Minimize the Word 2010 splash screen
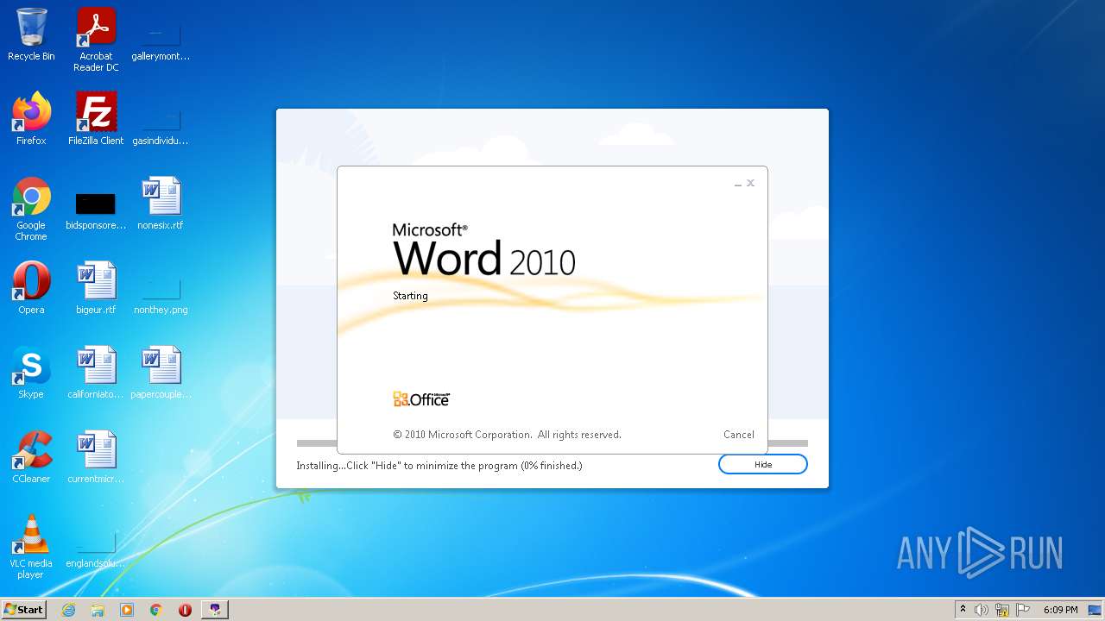Screen dimensions: 1105x621 738,184
